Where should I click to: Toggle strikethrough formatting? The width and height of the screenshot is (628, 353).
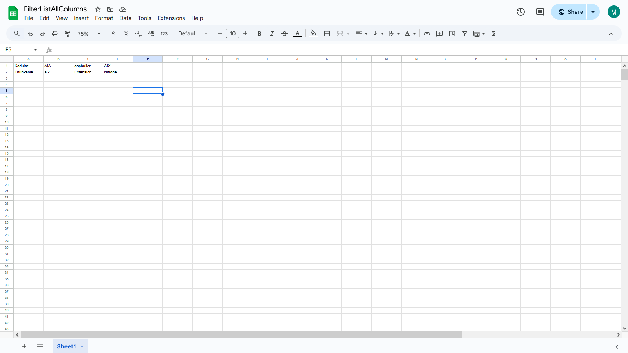pos(285,34)
